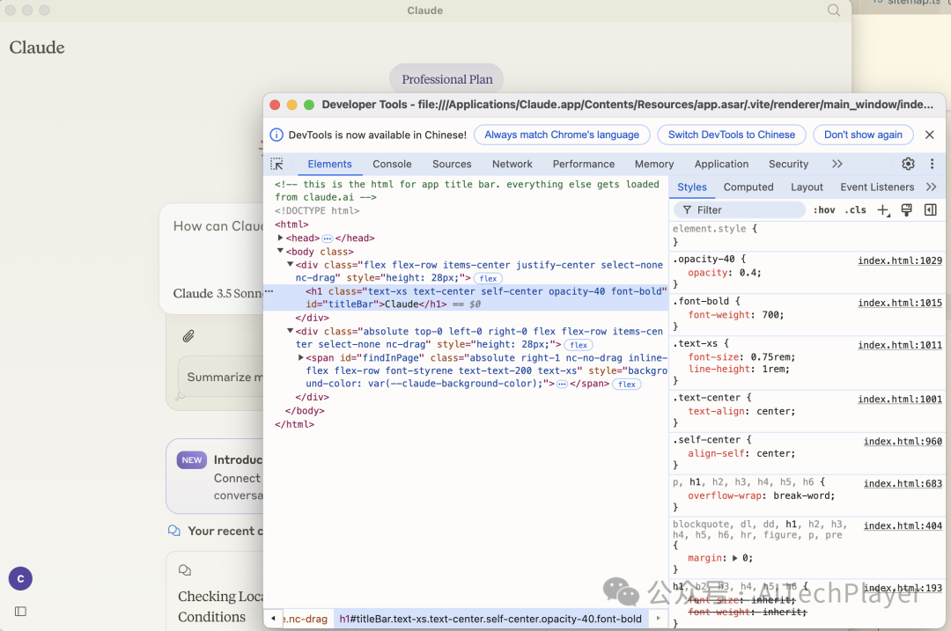This screenshot has height=631, width=951.
Task: Expand collapsed head contents ellipsis
Action: (x=327, y=238)
